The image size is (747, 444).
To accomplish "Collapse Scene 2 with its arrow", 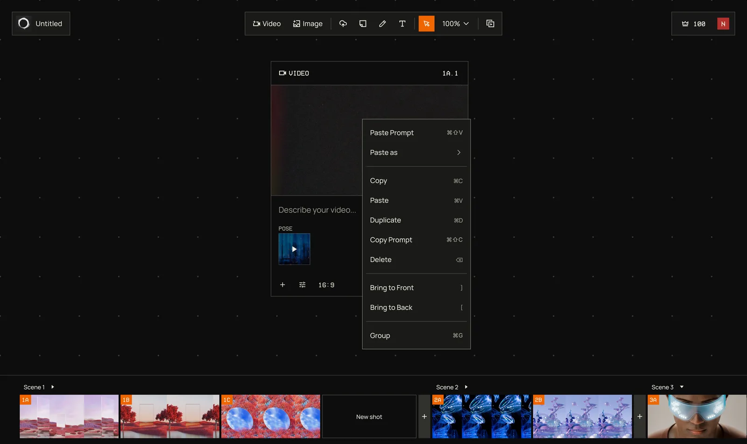I will pos(466,387).
